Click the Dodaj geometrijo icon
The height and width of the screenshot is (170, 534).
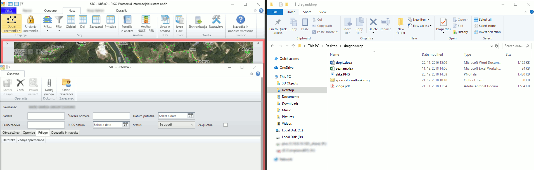coord(11,20)
